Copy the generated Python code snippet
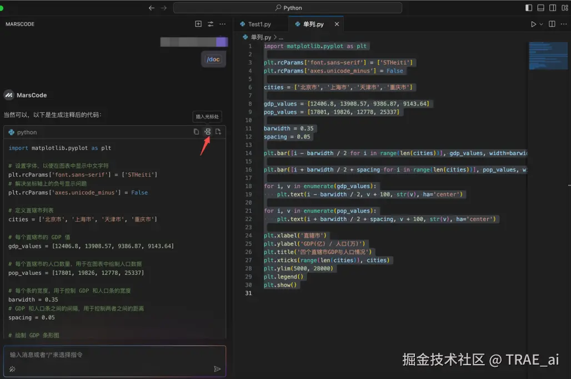 pos(195,131)
